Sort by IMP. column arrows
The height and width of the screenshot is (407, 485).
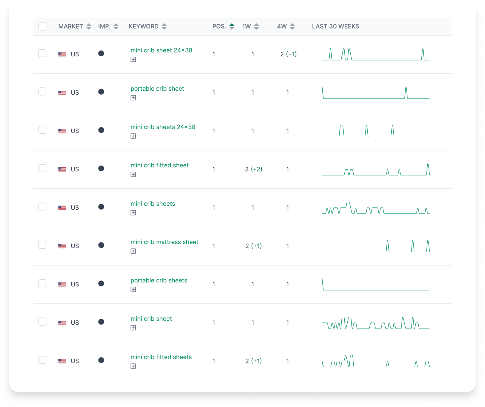[116, 27]
